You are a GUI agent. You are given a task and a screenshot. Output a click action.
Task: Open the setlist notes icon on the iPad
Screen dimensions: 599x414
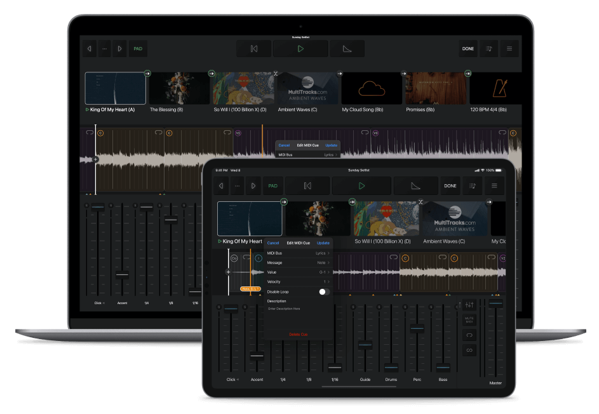[472, 186]
